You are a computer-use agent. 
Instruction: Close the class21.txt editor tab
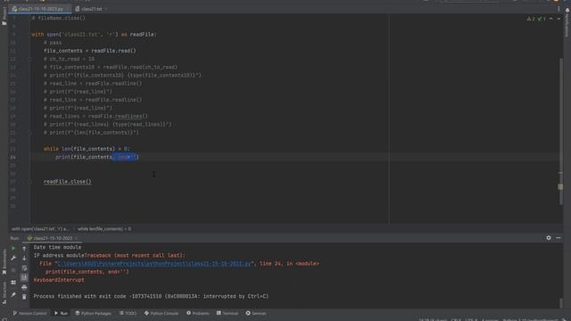(106, 9)
